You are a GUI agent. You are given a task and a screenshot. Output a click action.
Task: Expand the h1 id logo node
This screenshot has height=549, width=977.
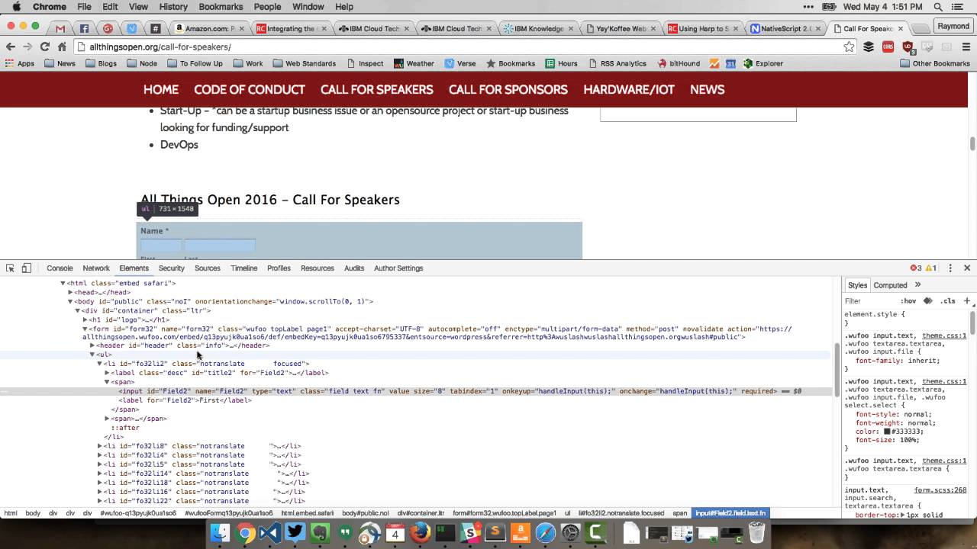point(85,319)
